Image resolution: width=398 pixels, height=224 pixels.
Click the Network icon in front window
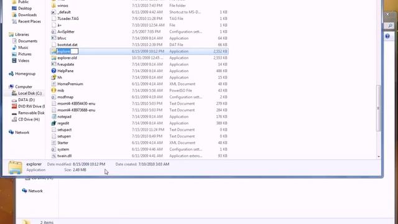(x=11, y=133)
